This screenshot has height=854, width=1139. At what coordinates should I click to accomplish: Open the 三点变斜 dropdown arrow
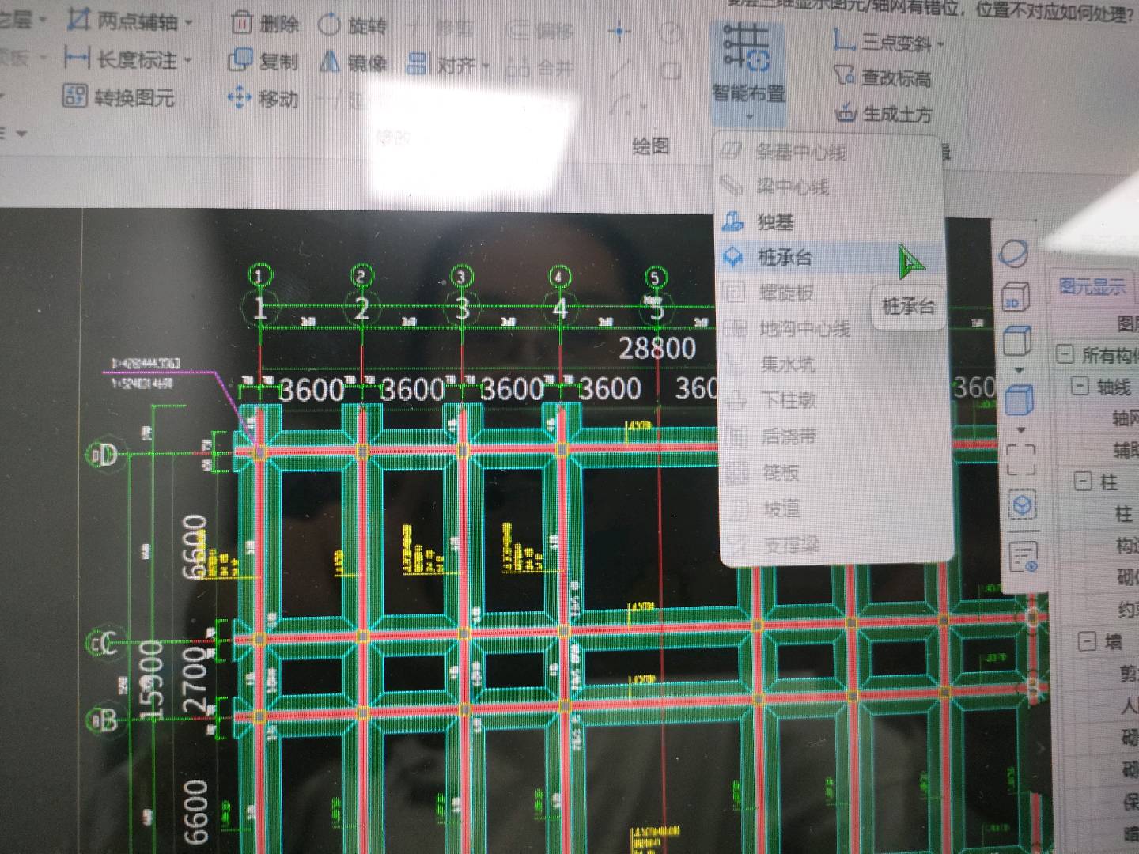[940, 45]
